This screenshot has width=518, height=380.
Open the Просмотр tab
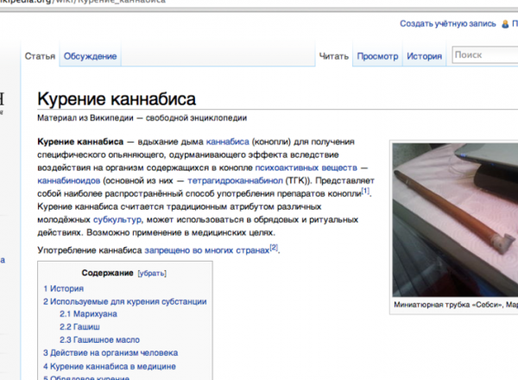(x=377, y=56)
